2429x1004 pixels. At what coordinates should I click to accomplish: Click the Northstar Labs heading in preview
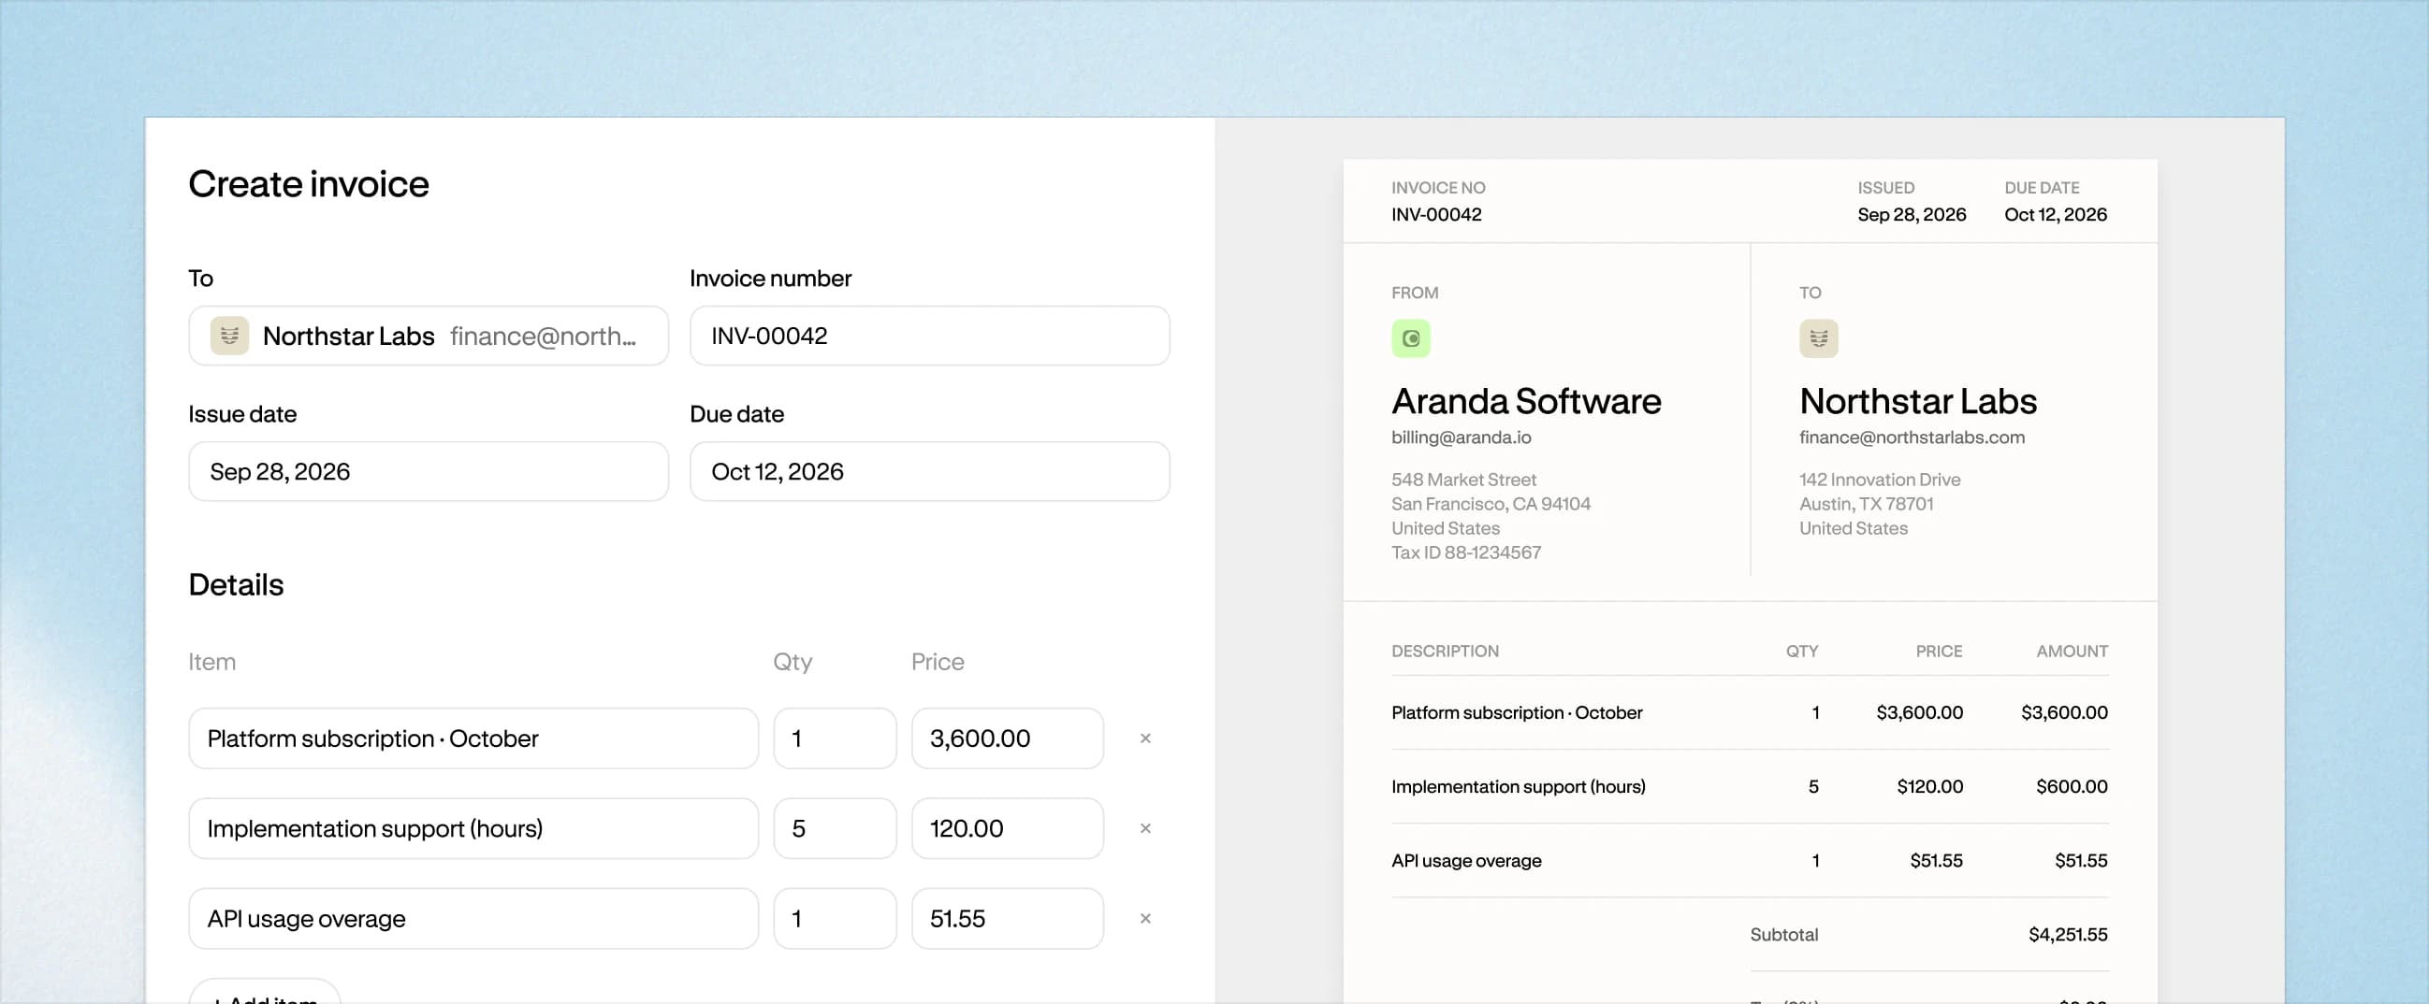pos(1918,401)
